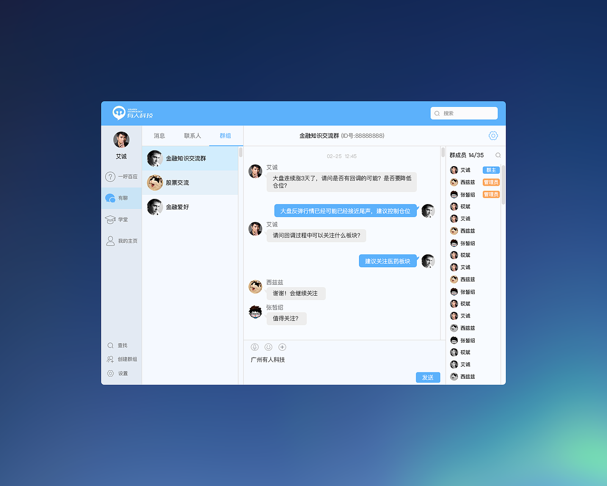This screenshot has height=486, width=607.
Task: Click inside the top search input field
Action: (x=464, y=113)
